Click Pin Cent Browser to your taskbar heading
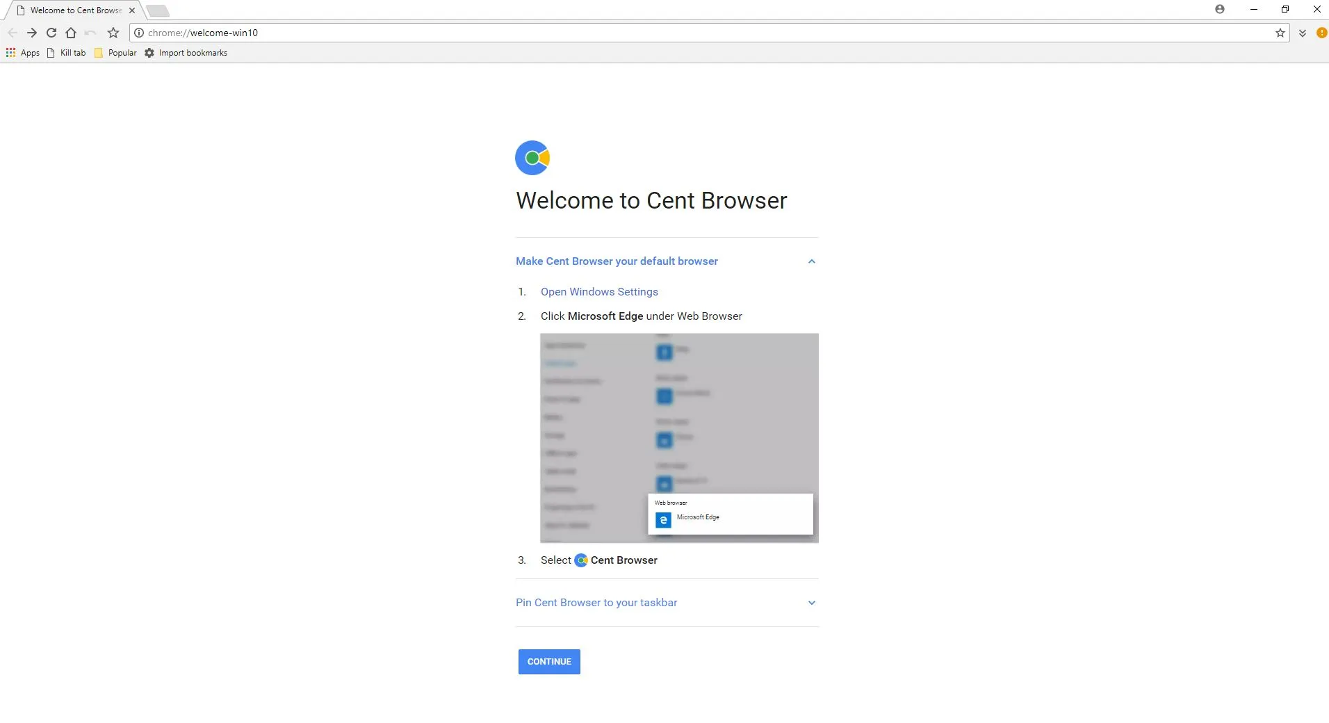 pos(596,603)
